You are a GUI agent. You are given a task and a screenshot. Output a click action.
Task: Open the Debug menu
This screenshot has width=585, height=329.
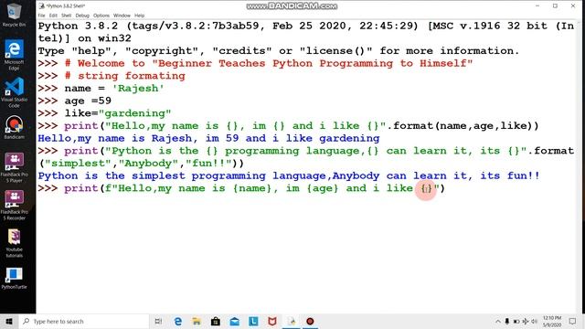pyautogui.click(x=82, y=16)
